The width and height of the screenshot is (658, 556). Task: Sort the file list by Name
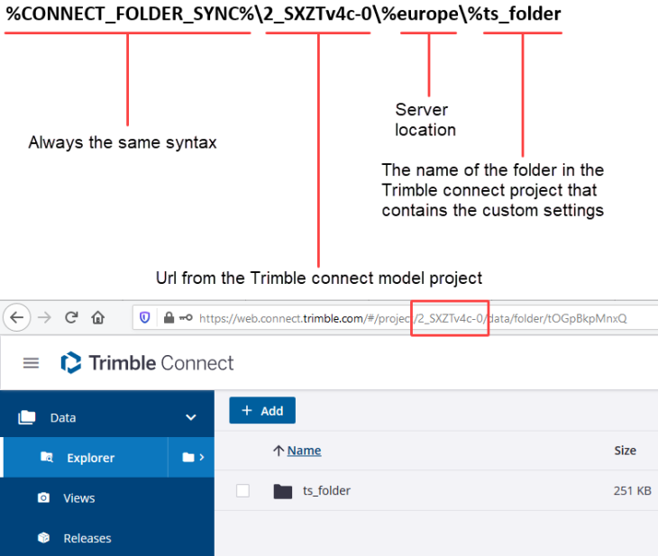[x=304, y=451]
